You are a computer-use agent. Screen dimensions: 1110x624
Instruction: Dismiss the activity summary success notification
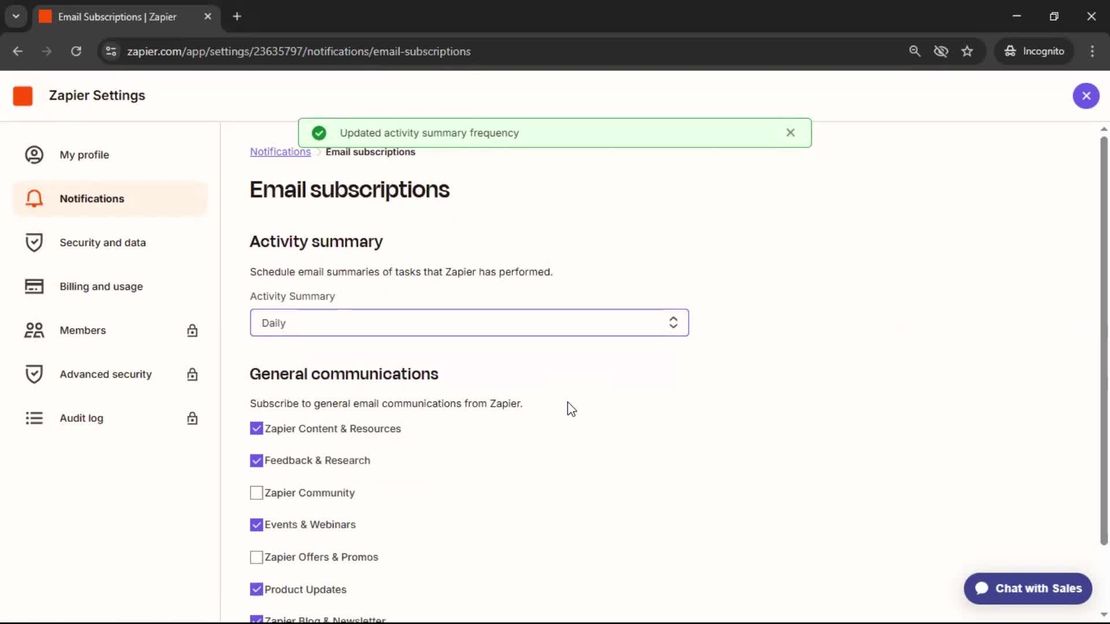790,133
